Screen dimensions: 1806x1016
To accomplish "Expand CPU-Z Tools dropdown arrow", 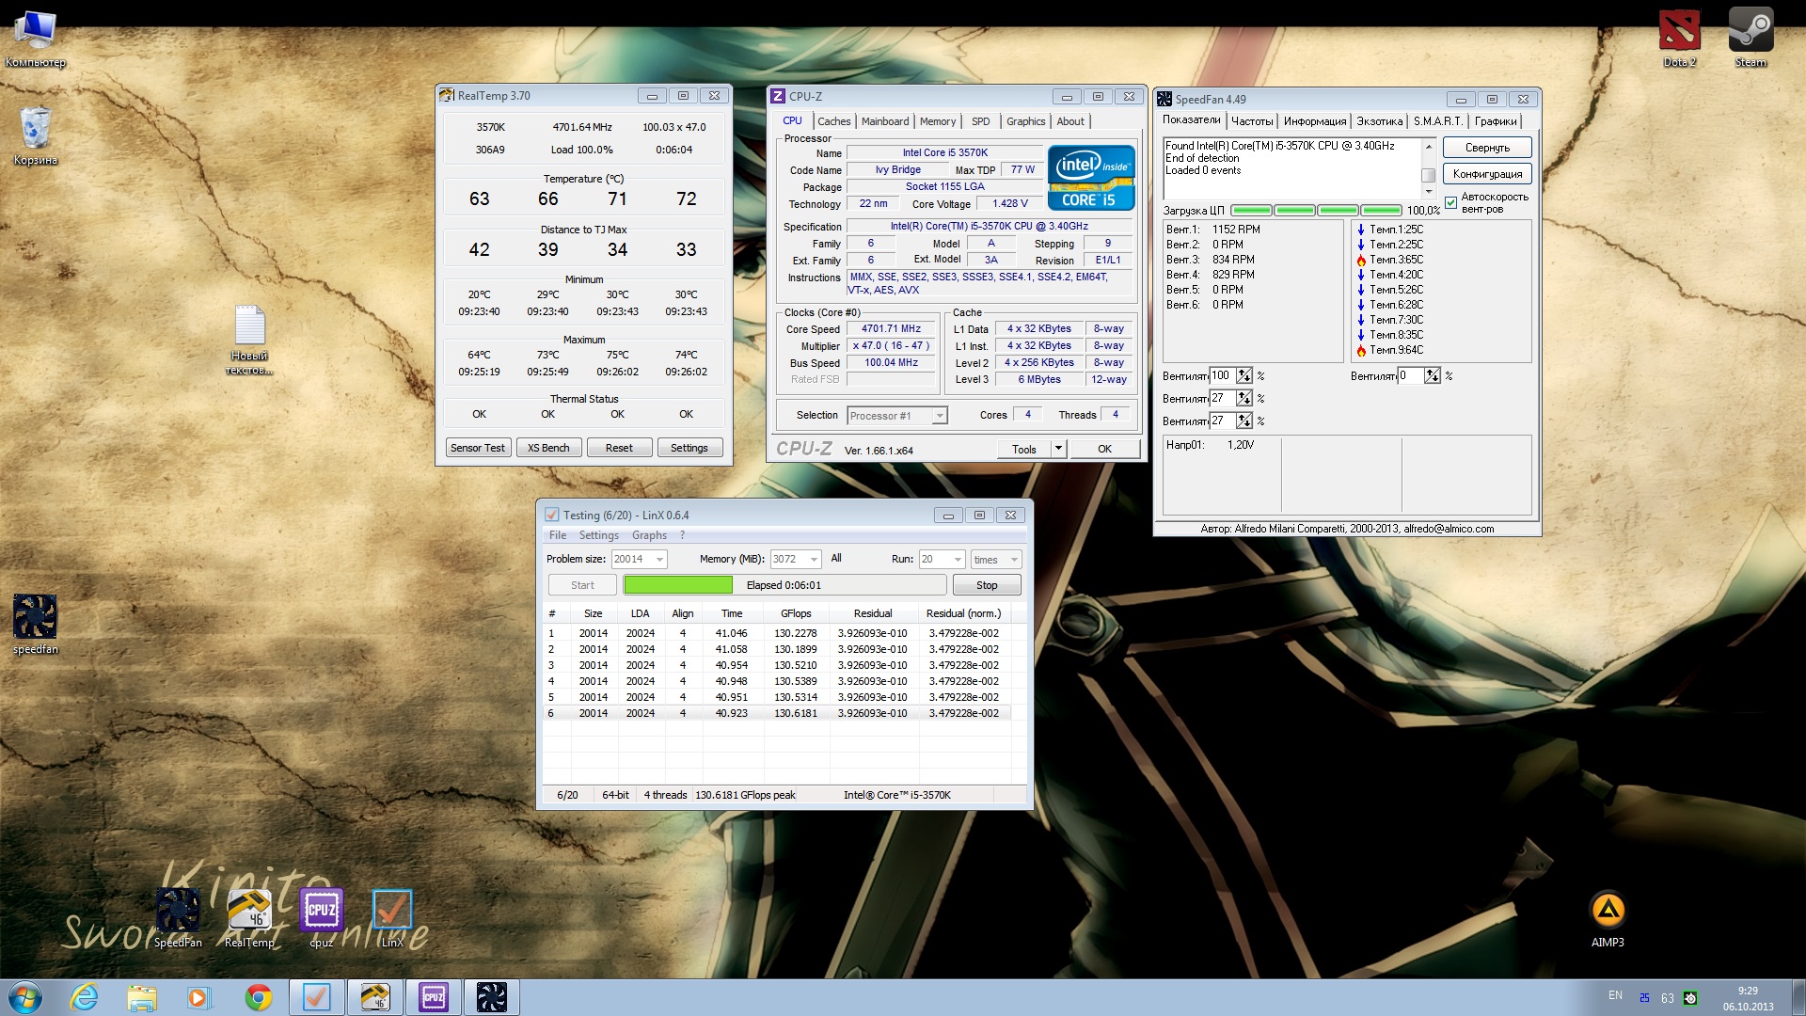I will coord(1058,449).
